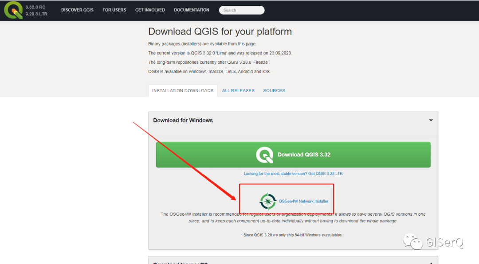Switch to the All Releases tab
Image resolution: width=479 pixels, height=264 pixels.
[x=238, y=91]
